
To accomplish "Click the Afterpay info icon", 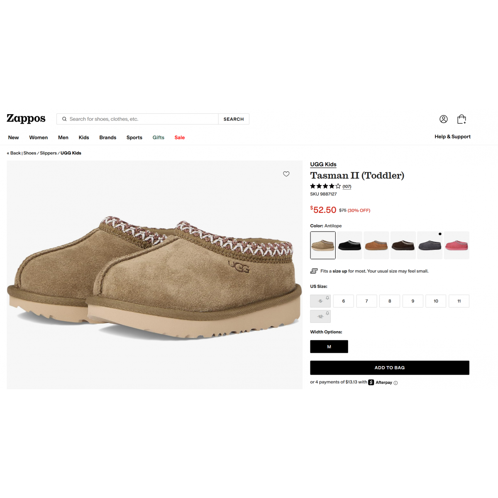I will tap(395, 383).
